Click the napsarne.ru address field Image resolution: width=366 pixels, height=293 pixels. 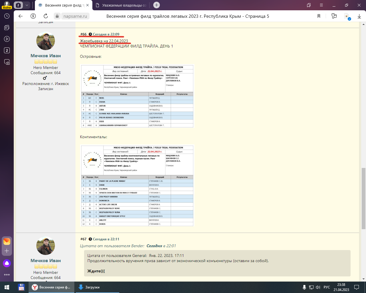[75, 16]
